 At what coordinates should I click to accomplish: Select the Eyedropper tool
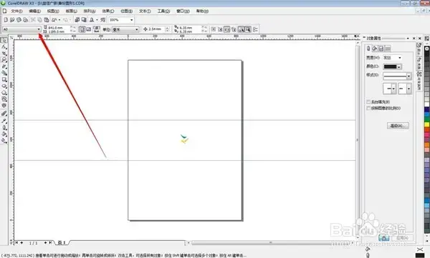click(x=4, y=121)
